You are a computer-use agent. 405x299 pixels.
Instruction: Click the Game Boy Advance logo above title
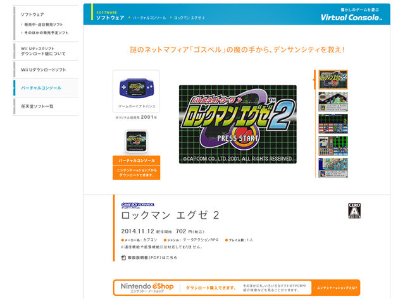point(135,204)
